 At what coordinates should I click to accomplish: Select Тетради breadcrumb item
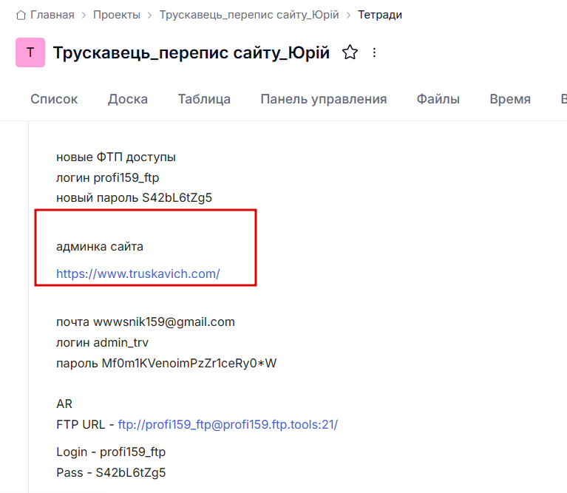[380, 15]
